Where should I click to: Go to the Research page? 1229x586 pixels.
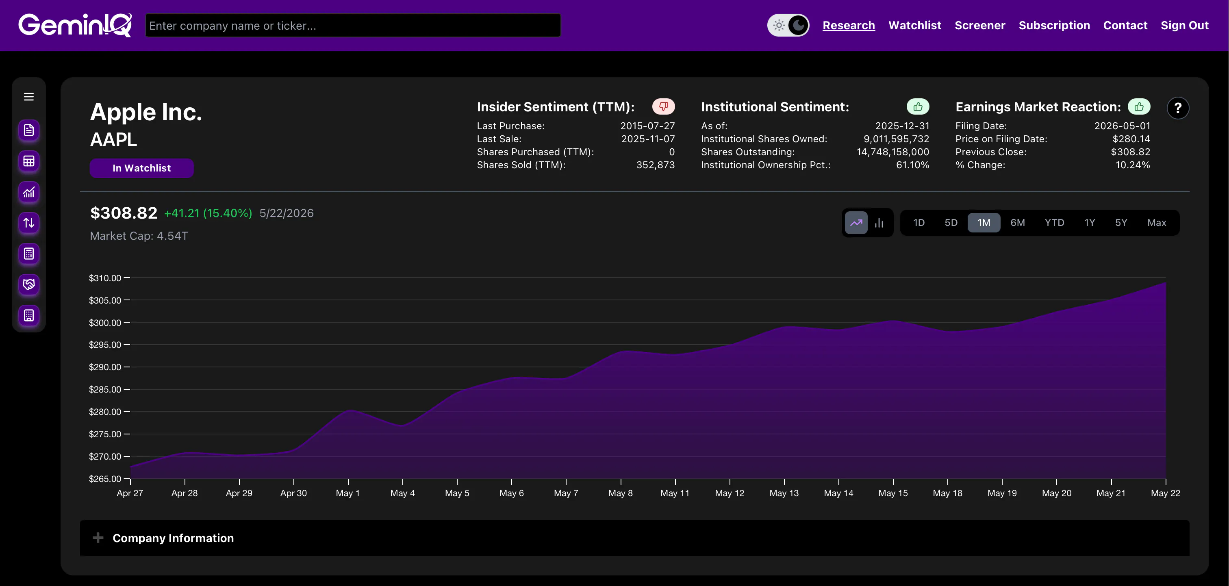click(848, 25)
